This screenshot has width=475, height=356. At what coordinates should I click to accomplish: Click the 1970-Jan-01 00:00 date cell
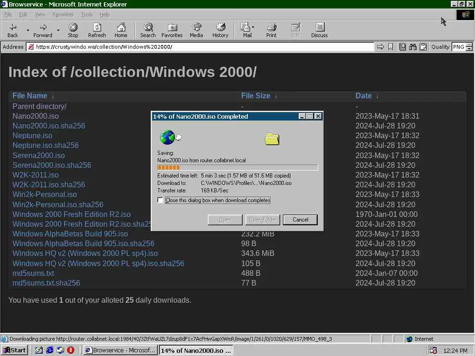point(386,214)
